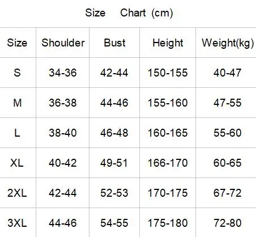Viewport: 256px width, 237px height.
Task: Click bust value 52-53
Action: pyautogui.click(x=114, y=193)
